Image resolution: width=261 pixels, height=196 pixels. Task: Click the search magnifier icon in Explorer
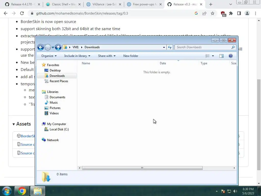(233, 47)
